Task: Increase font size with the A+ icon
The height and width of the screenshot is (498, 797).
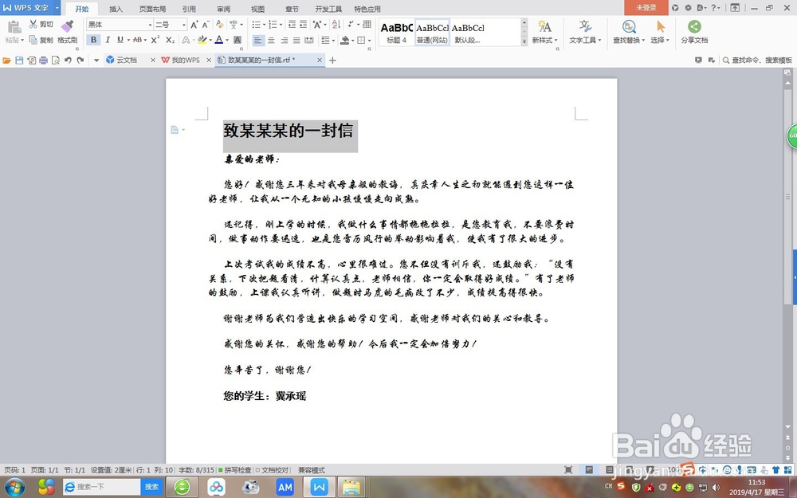Action: click(x=194, y=25)
